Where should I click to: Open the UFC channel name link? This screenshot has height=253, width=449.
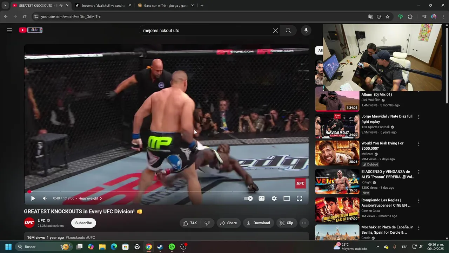[42, 221]
